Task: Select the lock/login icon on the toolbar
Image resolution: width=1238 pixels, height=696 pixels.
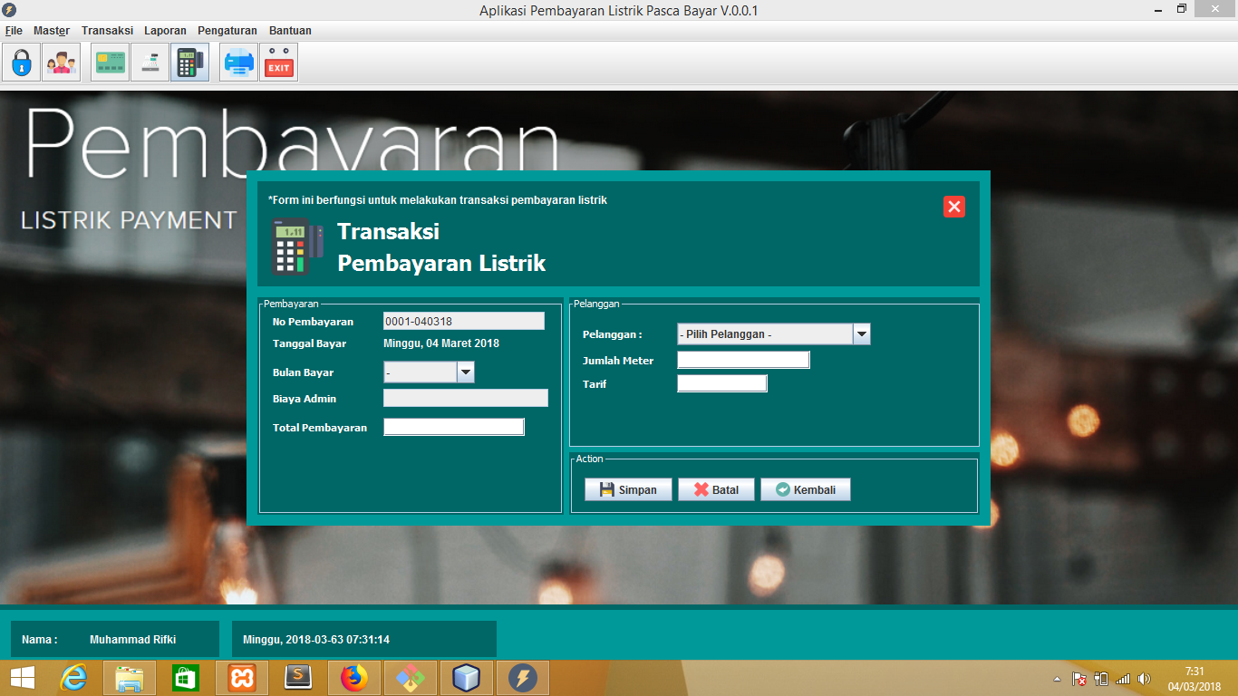Action: (x=20, y=62)
